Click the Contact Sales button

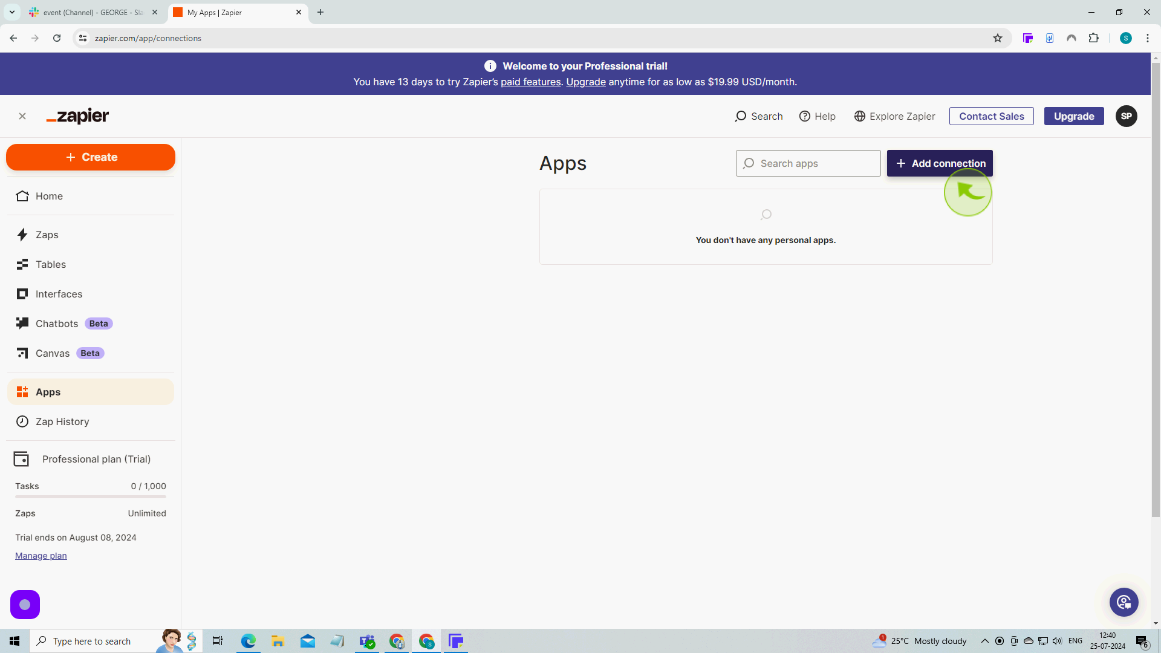[992, 116]
